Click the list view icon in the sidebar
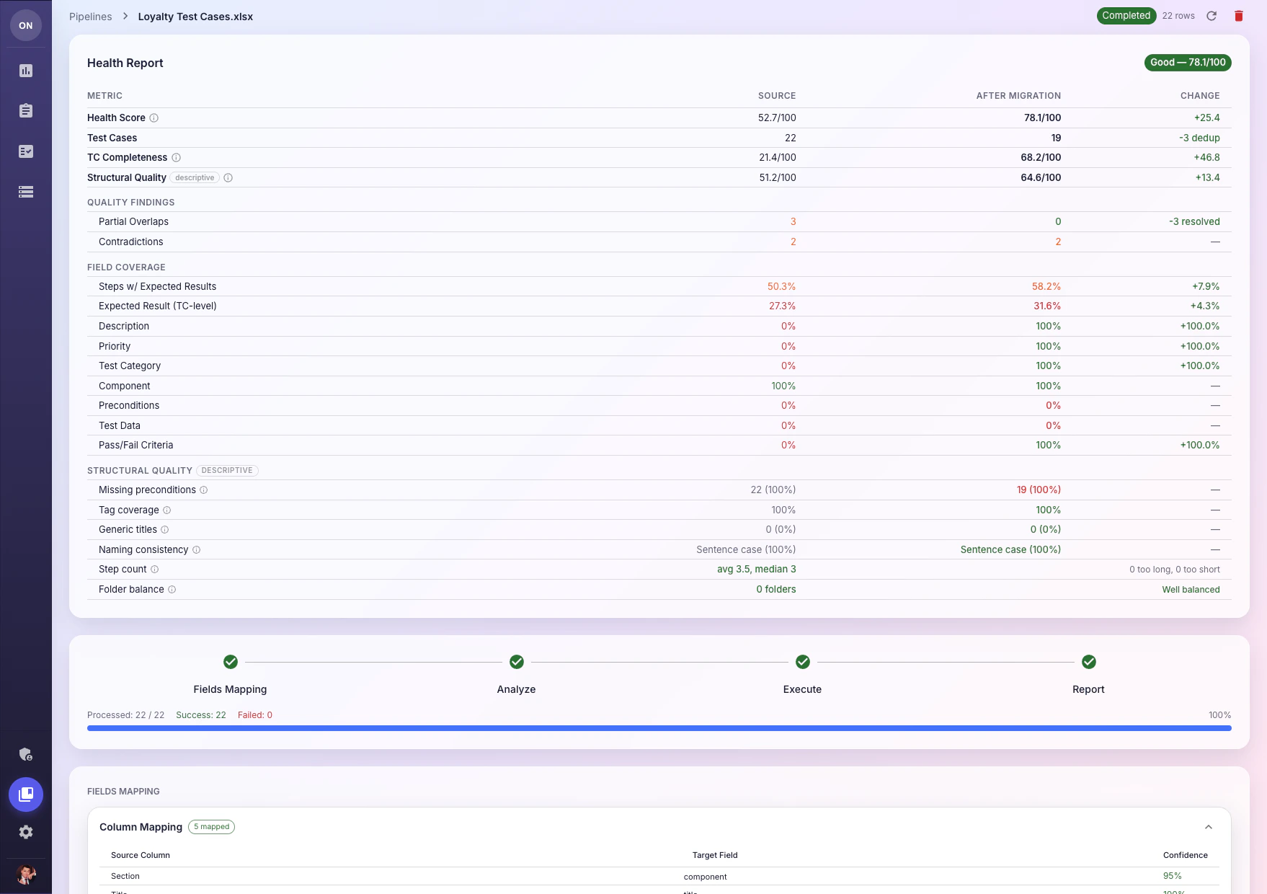This screenshot has height=894, width=1267. (26, 192)
